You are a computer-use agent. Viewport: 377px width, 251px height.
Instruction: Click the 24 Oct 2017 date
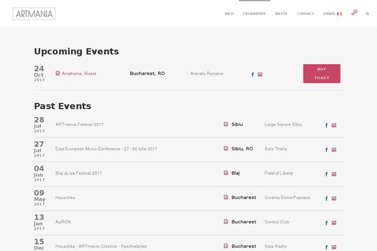coord(39,73)
